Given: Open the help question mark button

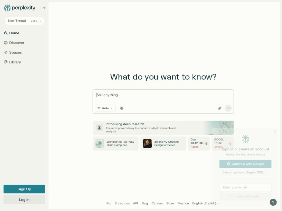Looking at the screenshot, I should pos(273,202).
